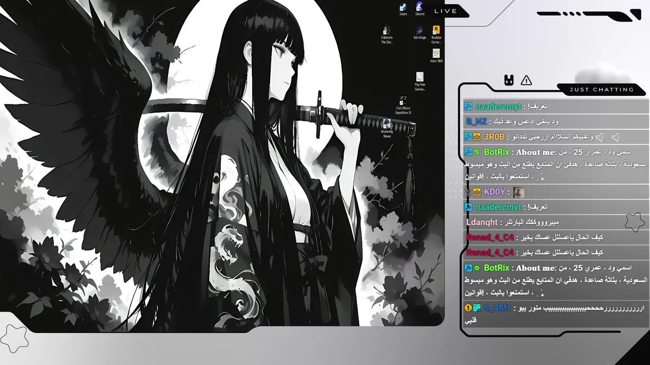The height and width of the screenshot is (365, 650).
Task: Select the Kaf village desktop icon
Action: (419, 33)
